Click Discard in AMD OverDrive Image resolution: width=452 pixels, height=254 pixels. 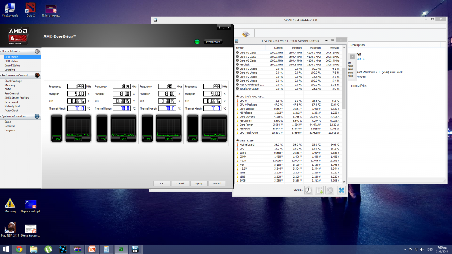coord(217,183)
